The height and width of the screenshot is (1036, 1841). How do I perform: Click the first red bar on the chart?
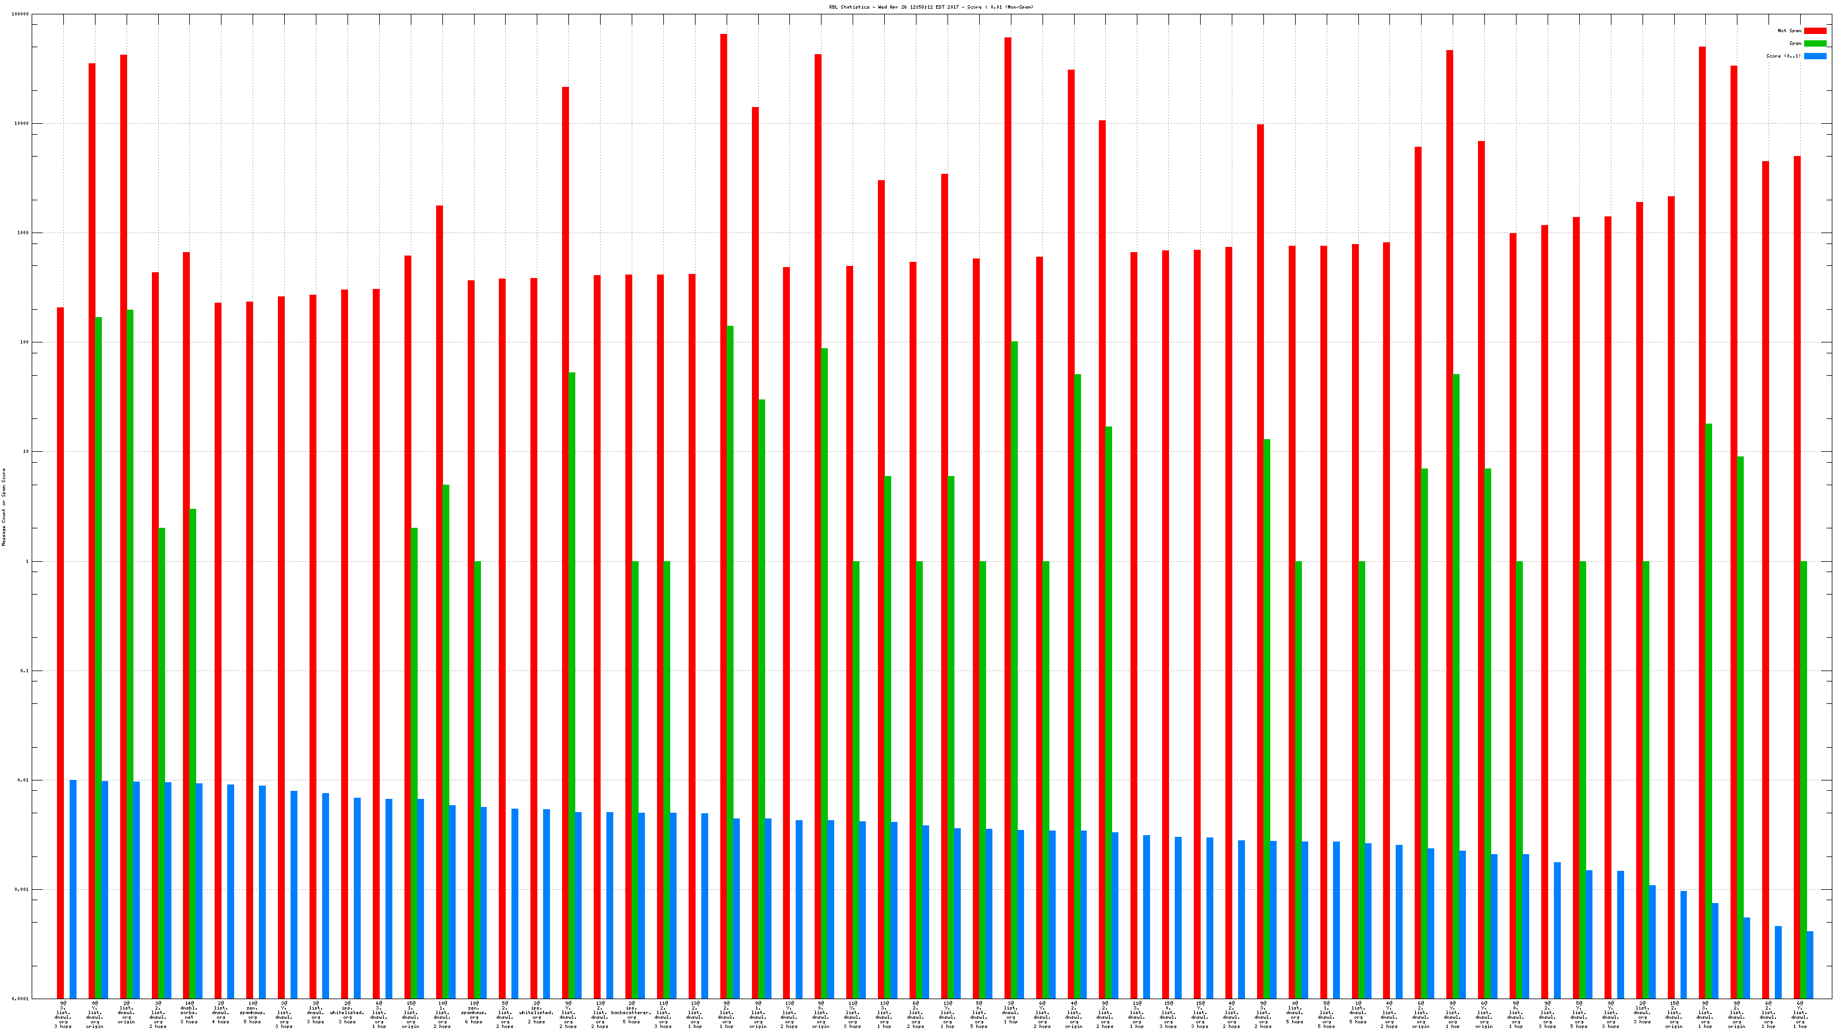coord(60,653)
